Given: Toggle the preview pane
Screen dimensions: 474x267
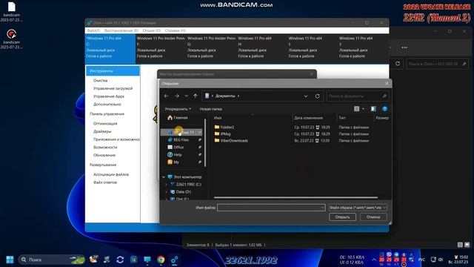Looking at the screenshot, I should 373,109.
